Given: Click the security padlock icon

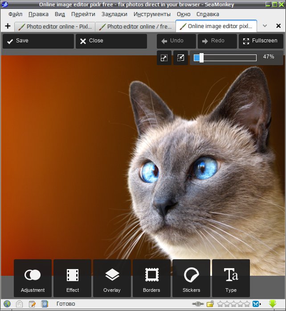Looking at the screenshot, I should point(210,304).
